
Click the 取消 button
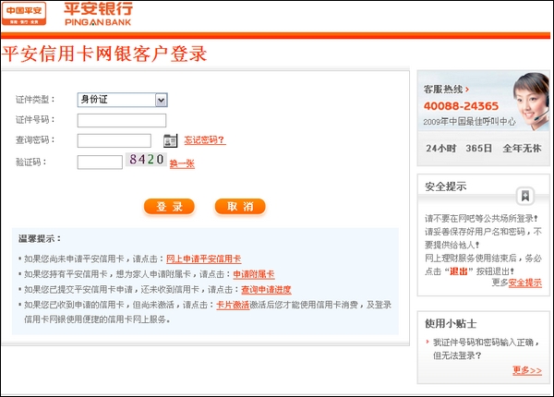[240, 207]
